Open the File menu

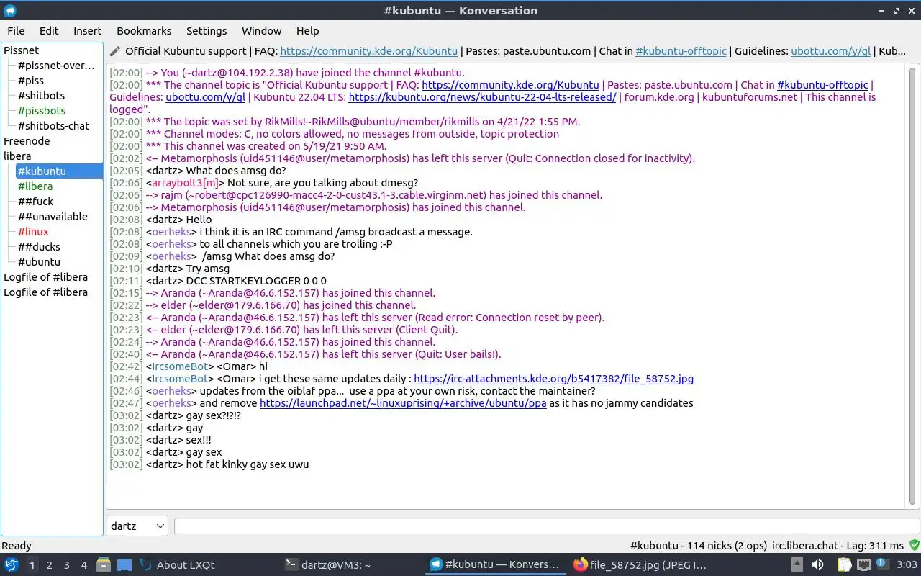point(16,31)
